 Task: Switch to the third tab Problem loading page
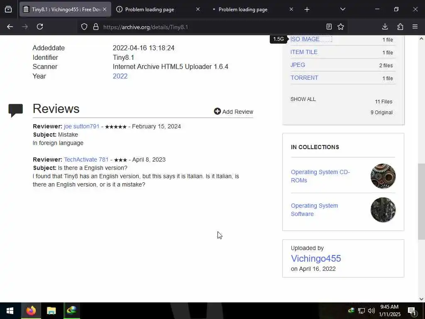(252, 9)
